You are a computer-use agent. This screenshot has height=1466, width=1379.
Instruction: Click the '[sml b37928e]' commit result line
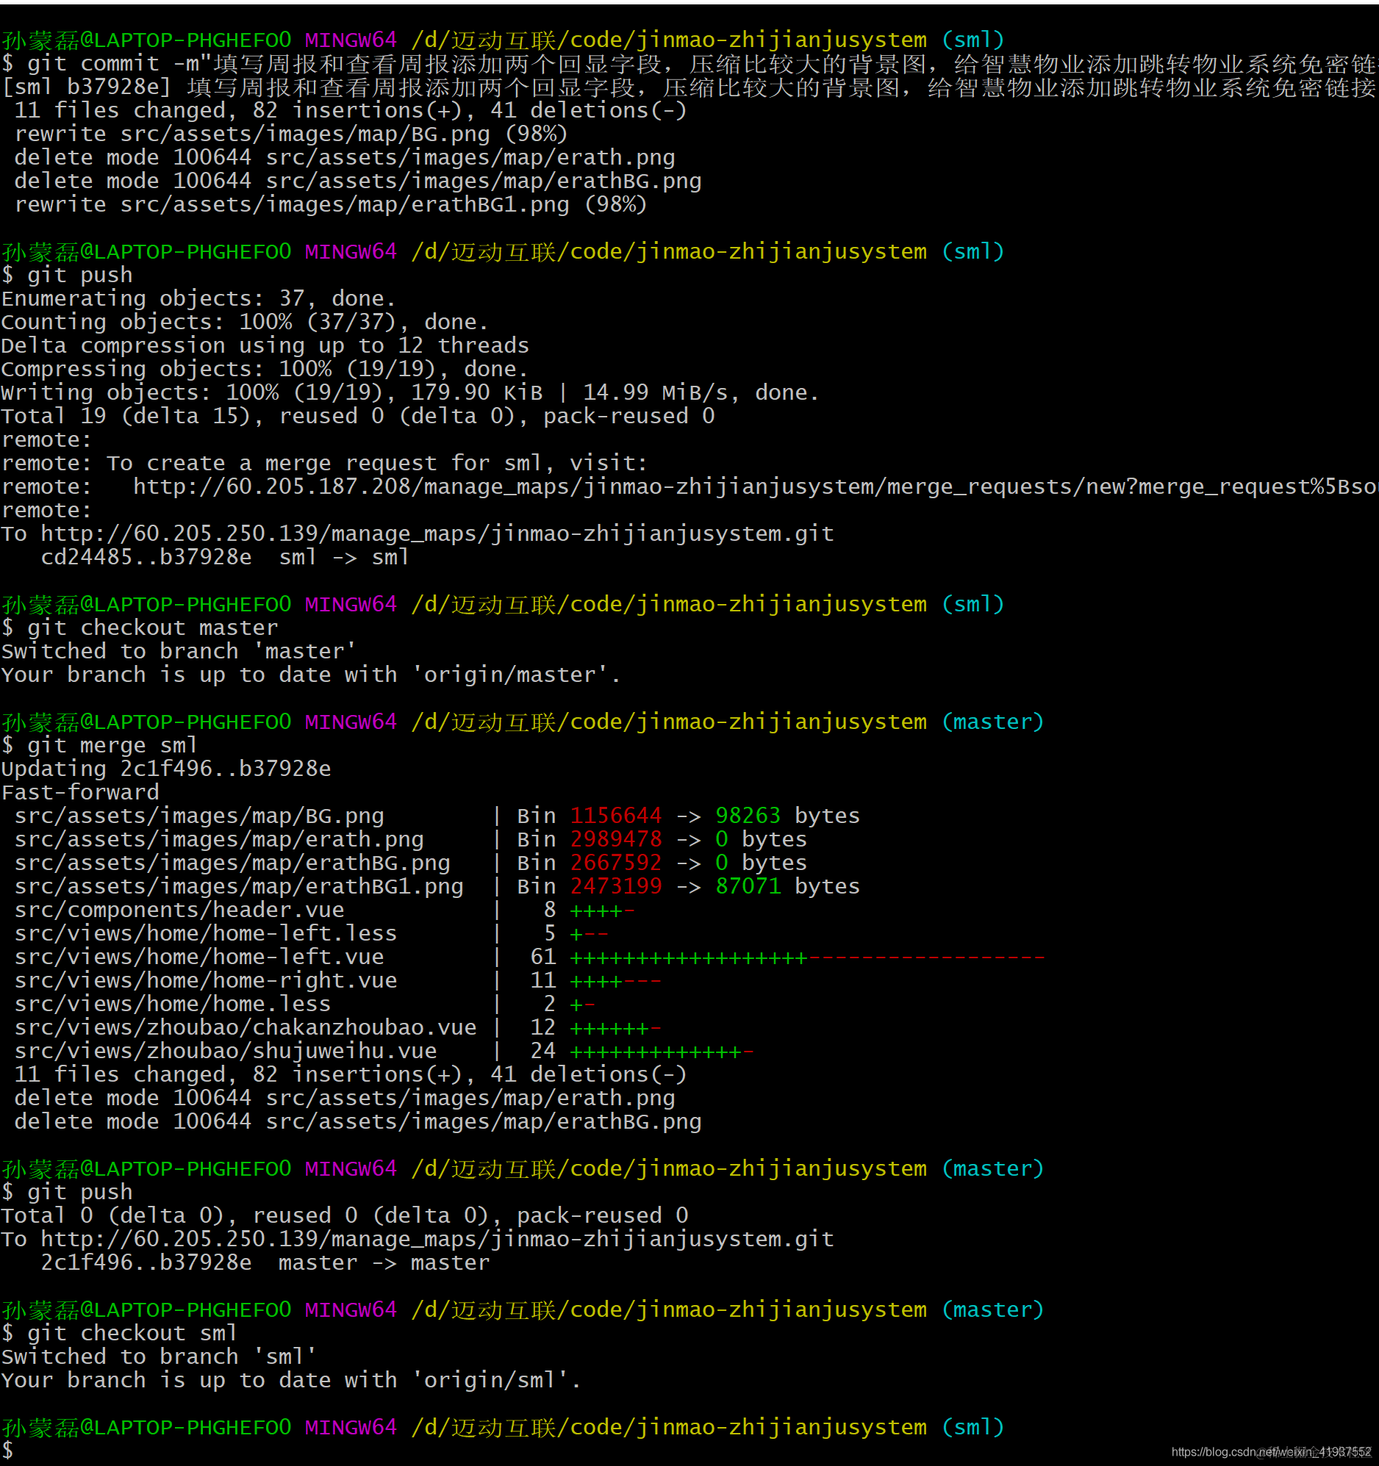(689, 87)
